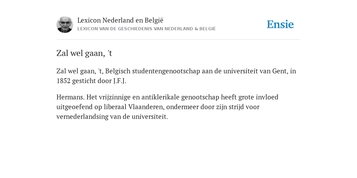The width and height of the screenshot is (357, 178).
Task: Click the author's round profile photo
Action: point(64,25)
